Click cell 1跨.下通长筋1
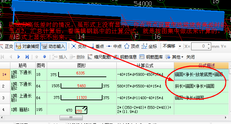The width and height of the screenshot is (231, 124). click(23, 74)
